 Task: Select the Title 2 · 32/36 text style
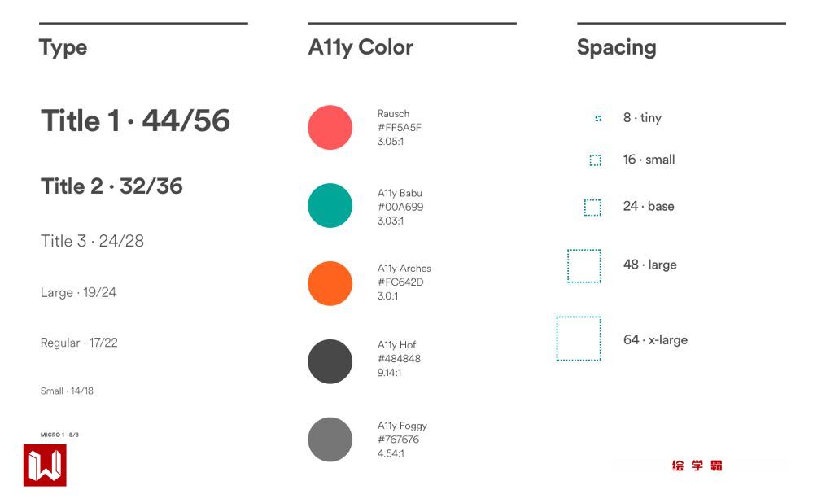(111, 186)
